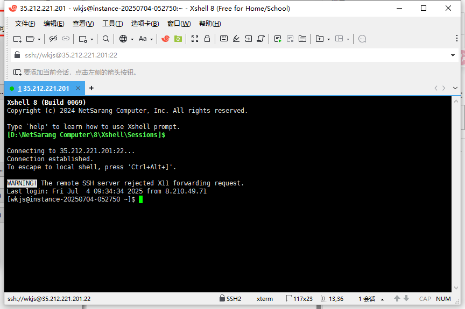Expand the address bar history dropdown
Screen dimensions: 465x309
click(453, 55)
